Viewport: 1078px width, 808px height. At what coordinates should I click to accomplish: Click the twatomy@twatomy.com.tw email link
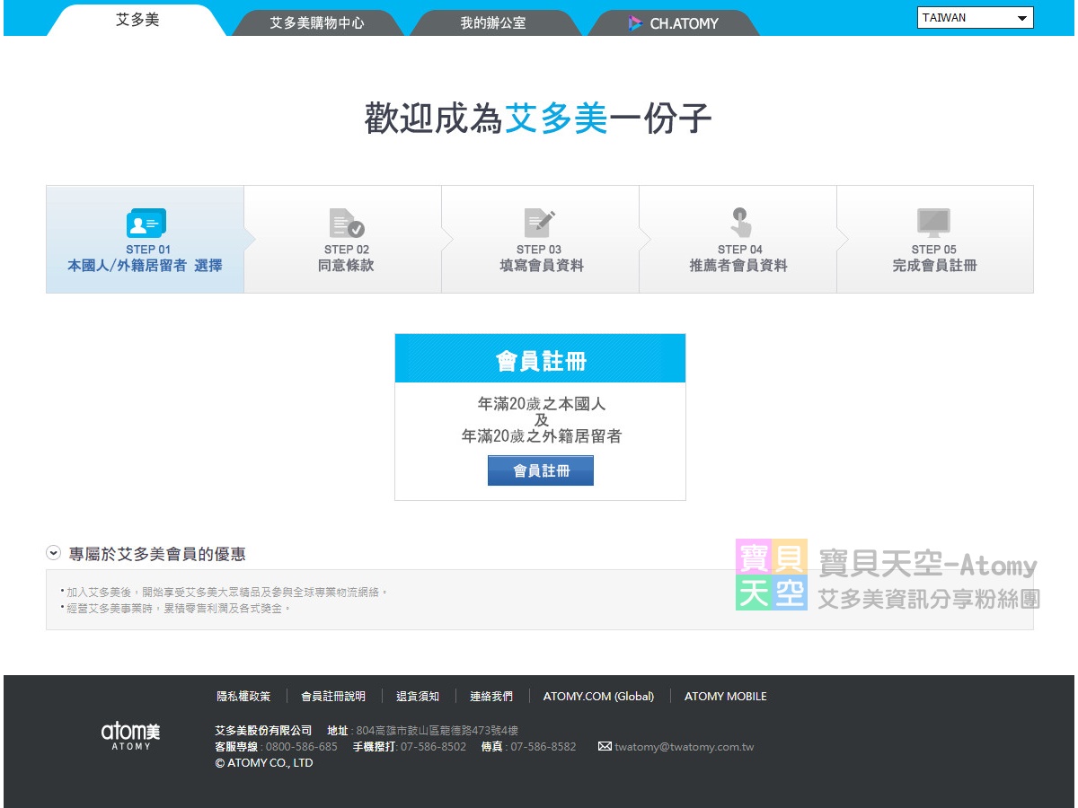click(x=685, y=747)
